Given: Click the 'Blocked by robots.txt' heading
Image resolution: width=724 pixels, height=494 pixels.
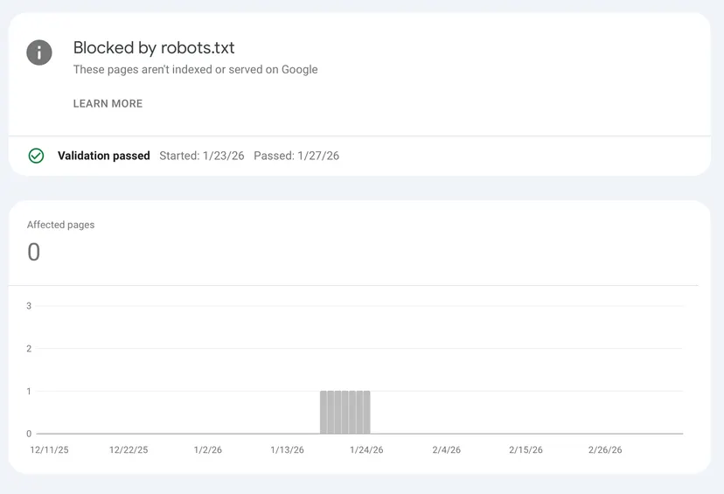Looking at the screenshot, I should [154, 48].
